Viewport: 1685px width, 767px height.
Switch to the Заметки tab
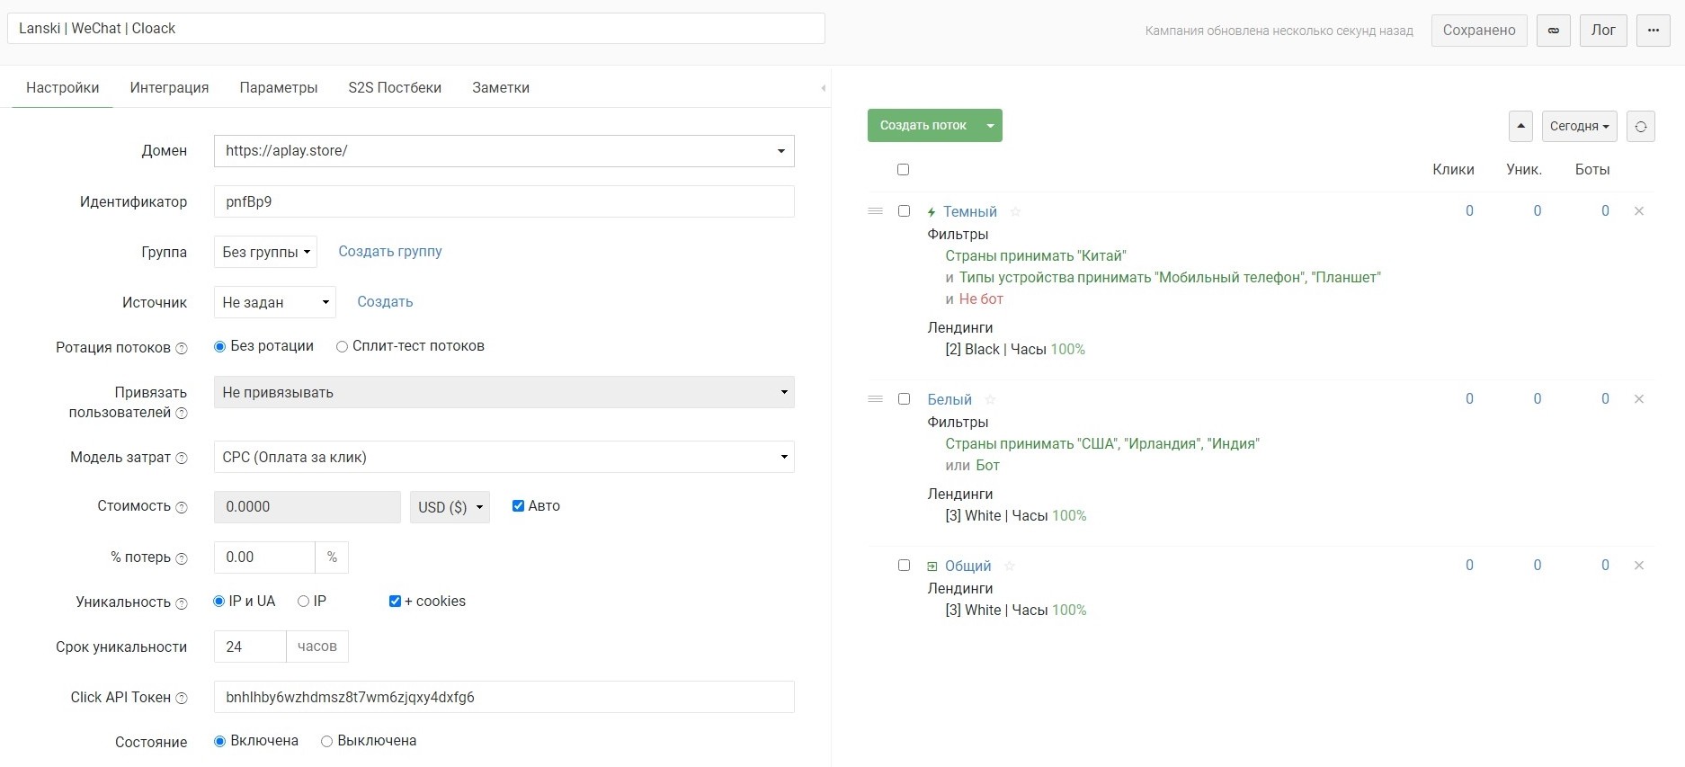501,88
